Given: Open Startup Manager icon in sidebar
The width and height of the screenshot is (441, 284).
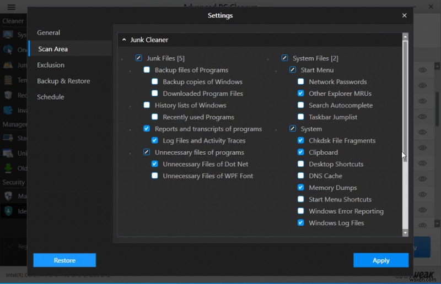Looking at the screenshot, I should coord(8,138).
